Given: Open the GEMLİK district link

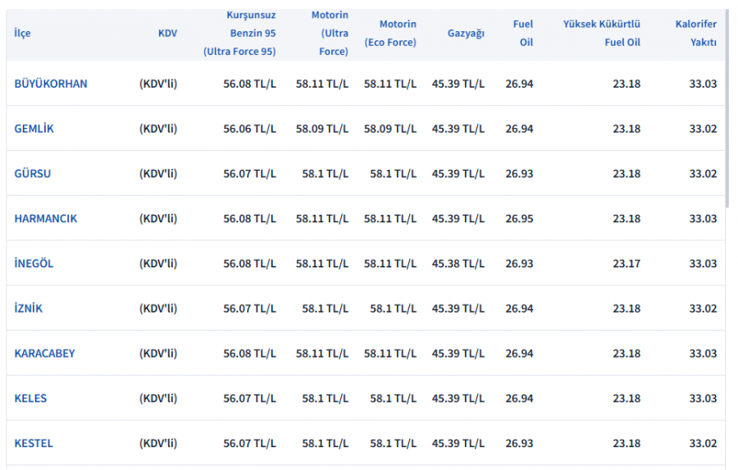Looking at the screenshot, I should pyautogui.click(x=34, y=129).
